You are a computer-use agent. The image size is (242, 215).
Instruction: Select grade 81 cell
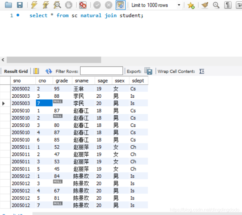pos(62,198)
